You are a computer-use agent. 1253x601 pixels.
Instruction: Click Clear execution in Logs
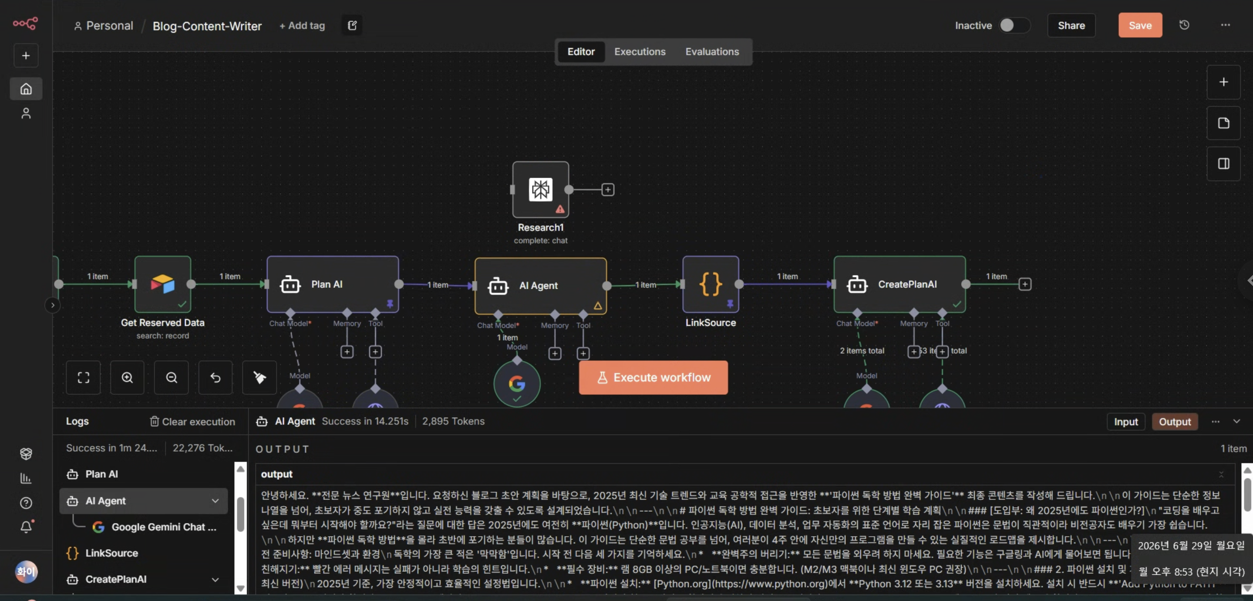(192, 422)
